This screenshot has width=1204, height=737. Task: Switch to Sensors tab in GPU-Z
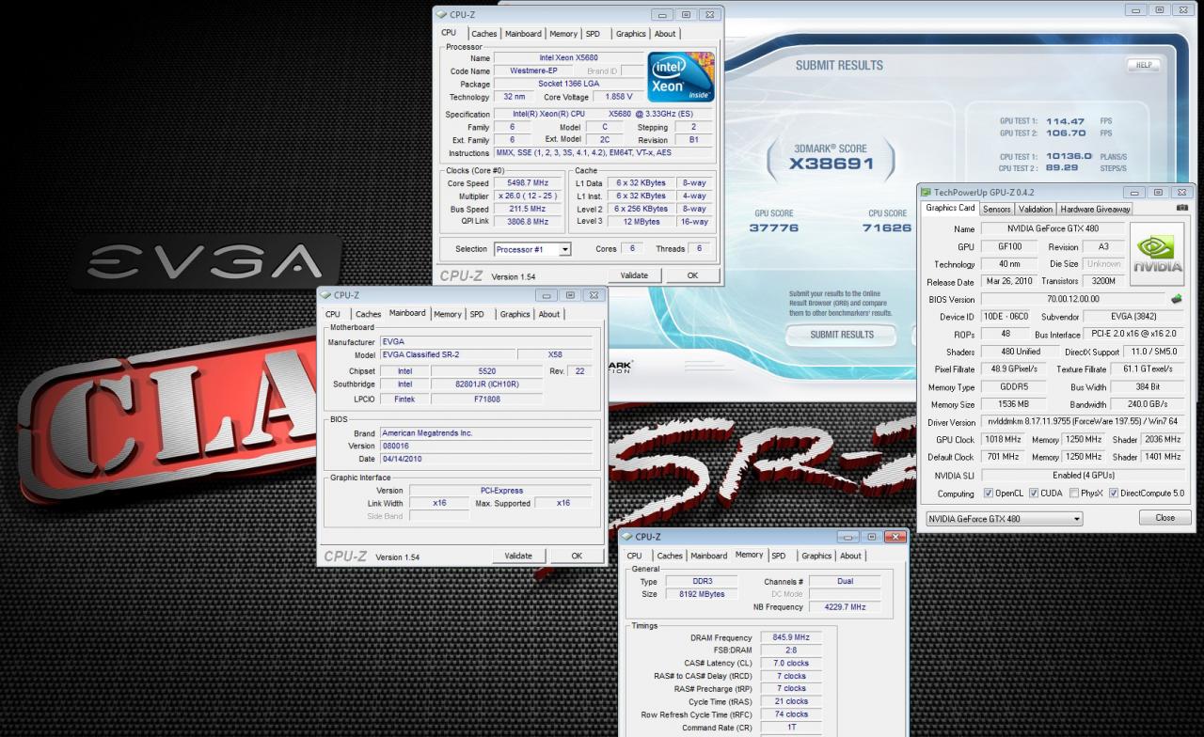click(996, 209)
